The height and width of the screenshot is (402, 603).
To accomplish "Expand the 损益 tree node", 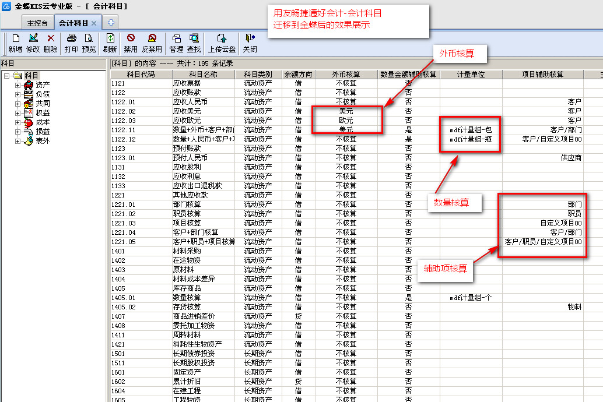I will point(18,132).
